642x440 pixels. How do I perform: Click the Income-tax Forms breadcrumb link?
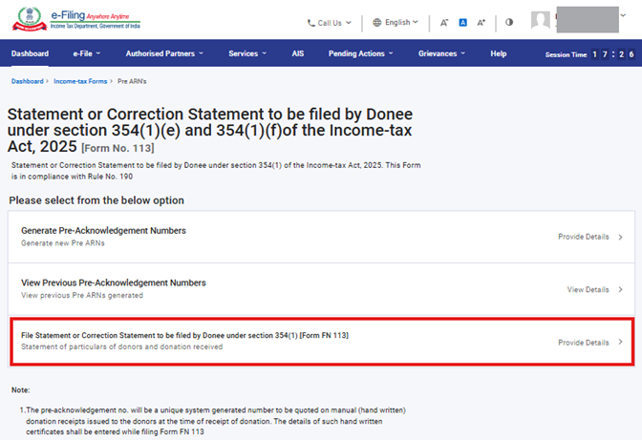pos(81,82)
